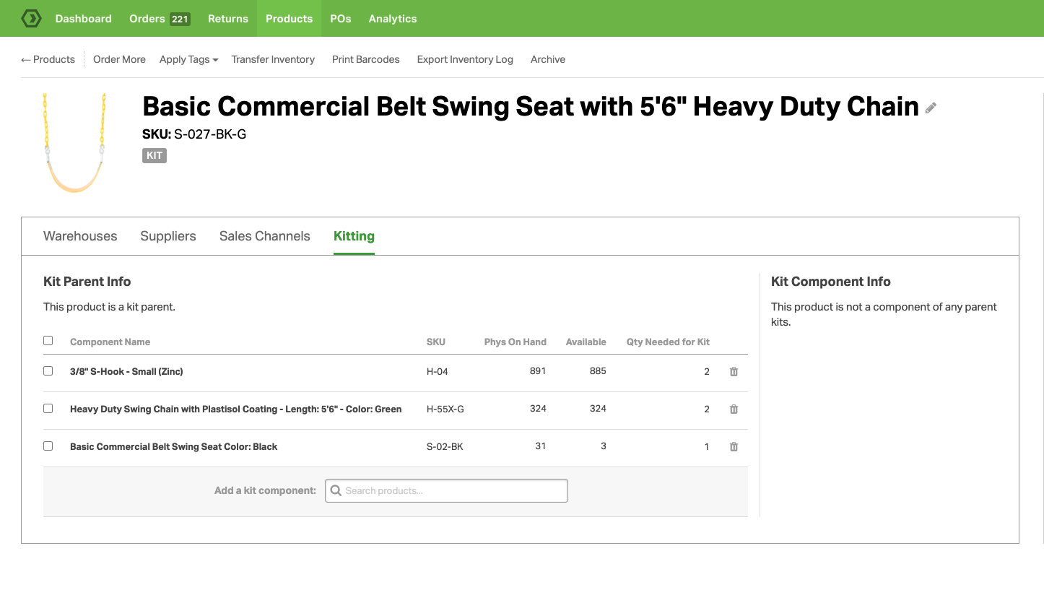Open the product image thumbnail

click(x=74, y=142)
